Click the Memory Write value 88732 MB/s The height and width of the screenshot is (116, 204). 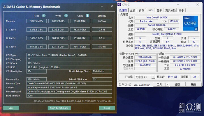(x=58, y=21)
